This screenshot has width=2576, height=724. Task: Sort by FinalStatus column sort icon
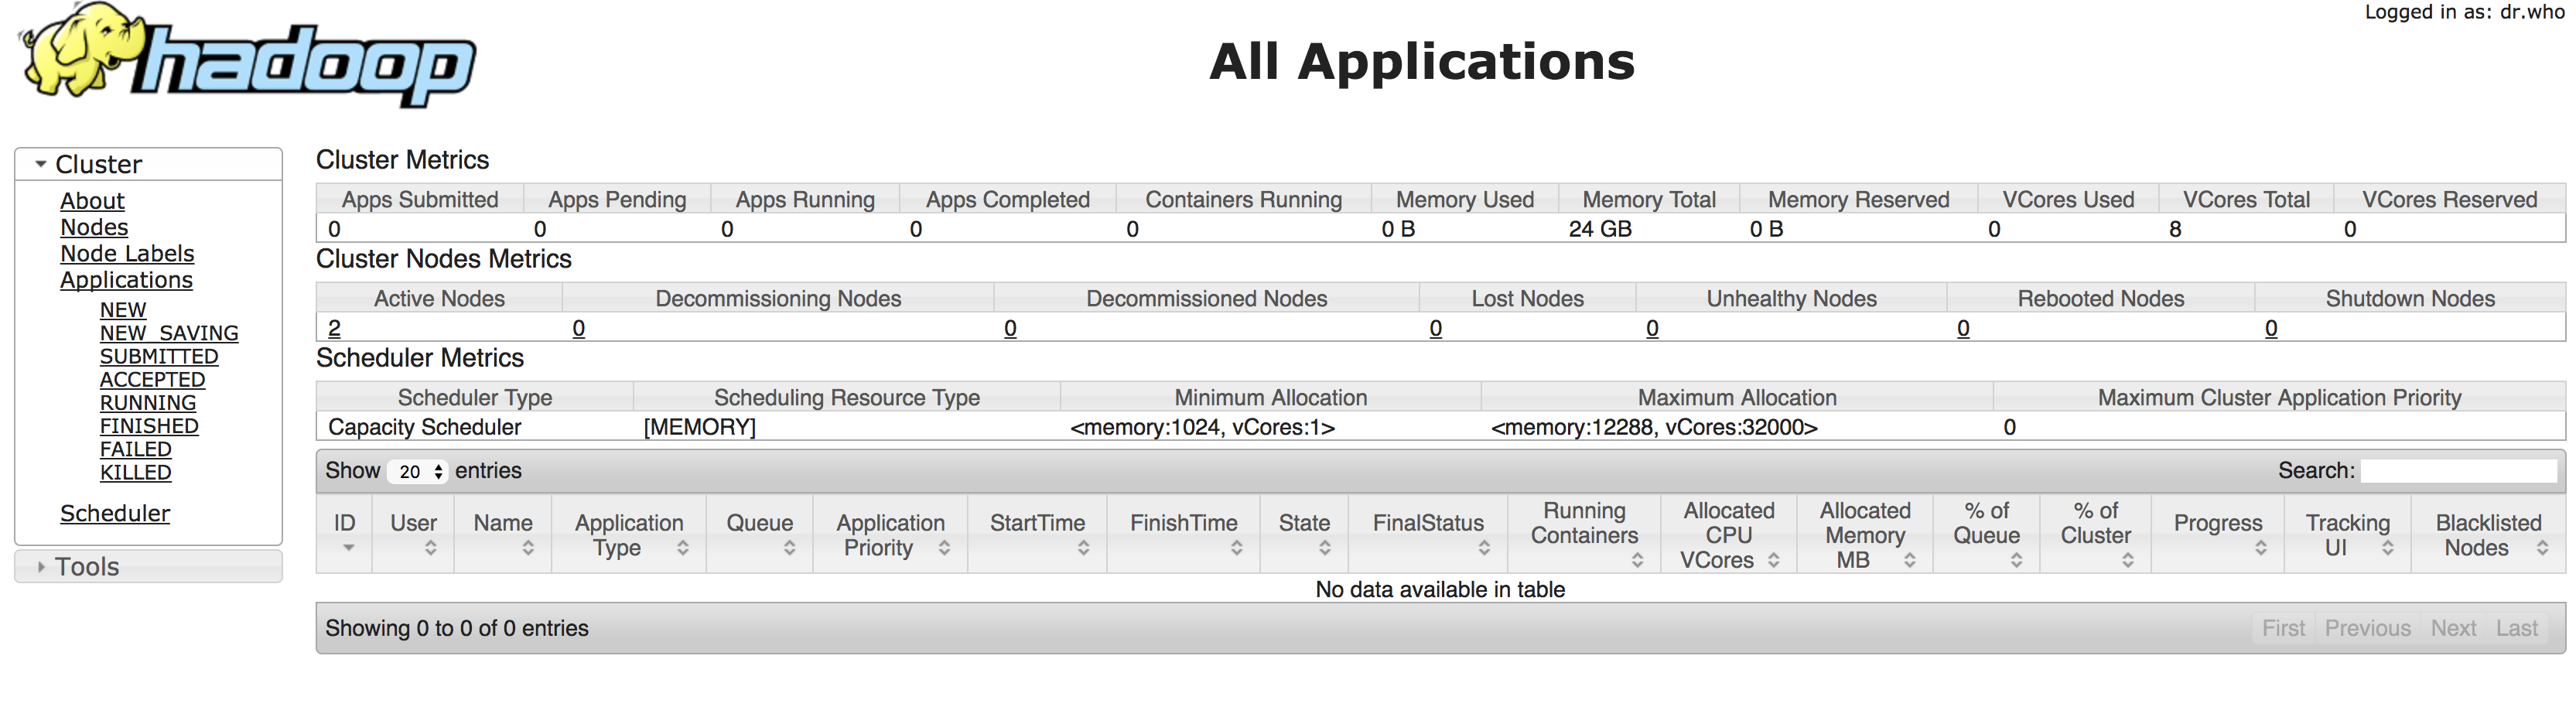[x=1484, y=548]
